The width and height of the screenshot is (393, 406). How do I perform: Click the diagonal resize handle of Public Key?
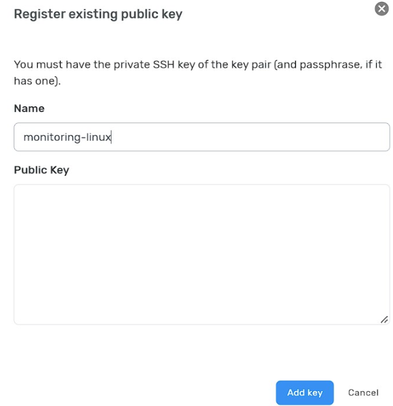[x=384, y=319]
